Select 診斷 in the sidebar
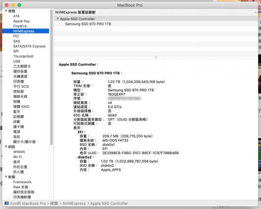 click(17, 122)
